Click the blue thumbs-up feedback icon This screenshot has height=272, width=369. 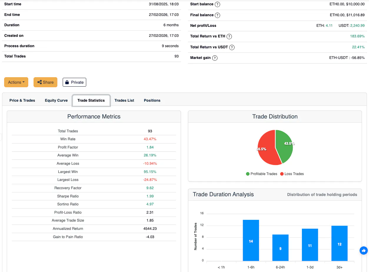click(x=364, y=250)
